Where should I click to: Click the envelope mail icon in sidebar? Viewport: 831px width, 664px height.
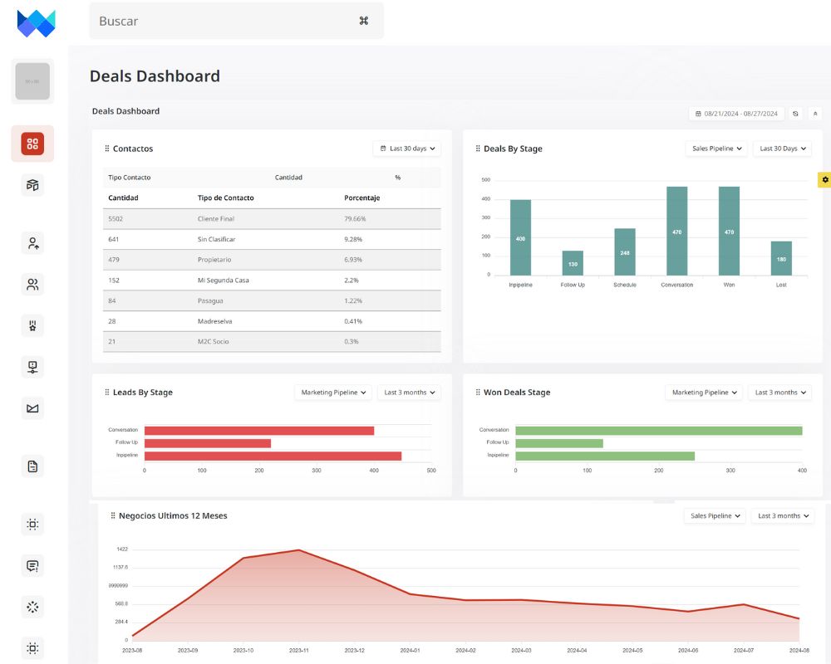point(32,408)
